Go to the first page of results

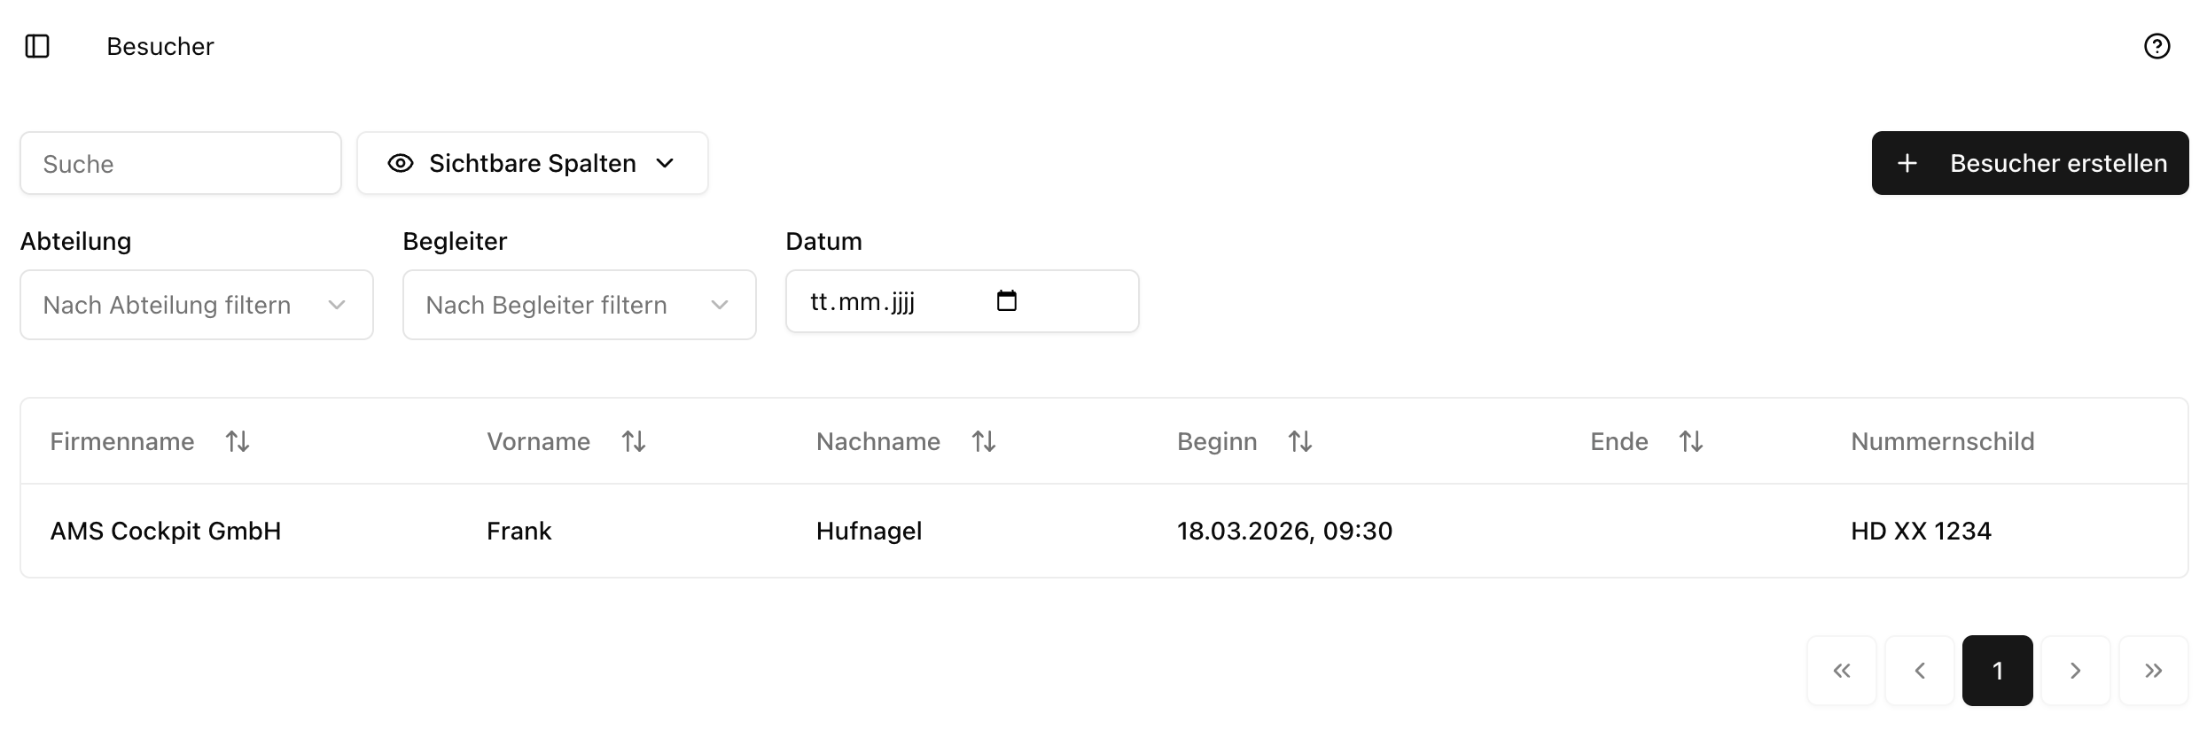pos(1842,671)
